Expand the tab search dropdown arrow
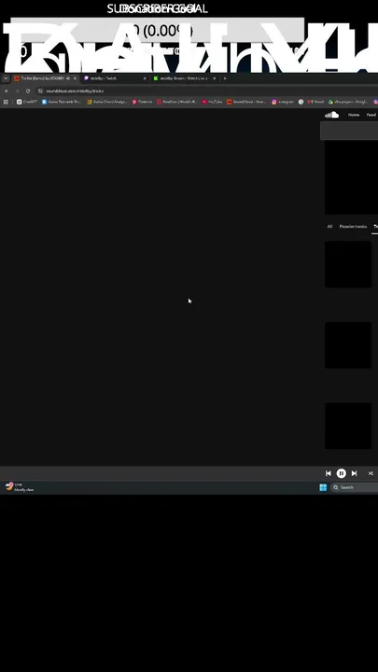 (6, 78)
